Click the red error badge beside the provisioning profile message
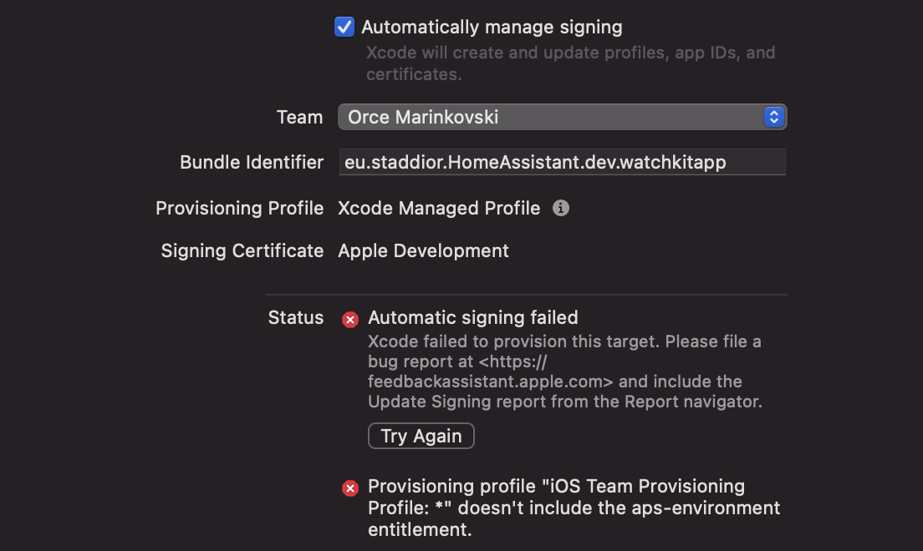This screenshot has height=551, width=923. pyautogui.click(x=349, y=488)
